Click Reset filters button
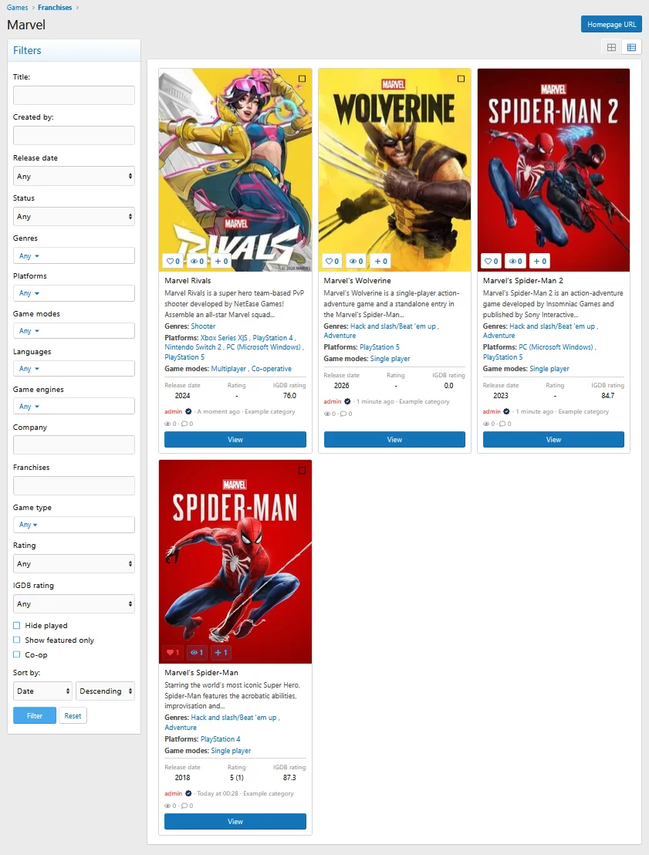 pos(73,715)
